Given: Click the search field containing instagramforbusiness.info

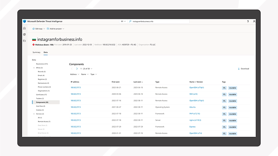Looking at the screenshot, I should tap(160, 21).
